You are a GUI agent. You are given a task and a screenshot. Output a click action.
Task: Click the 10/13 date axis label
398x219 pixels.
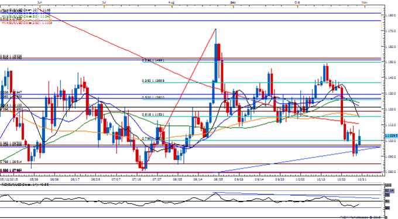tap(321, 179)
